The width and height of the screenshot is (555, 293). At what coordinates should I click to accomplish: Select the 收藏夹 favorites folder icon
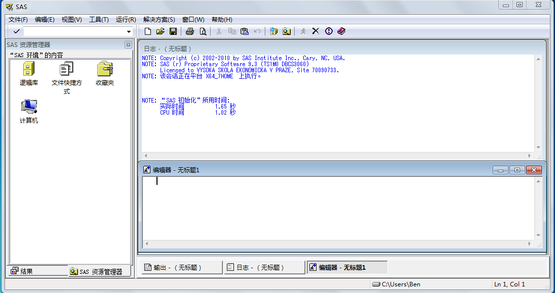(105, 74)
